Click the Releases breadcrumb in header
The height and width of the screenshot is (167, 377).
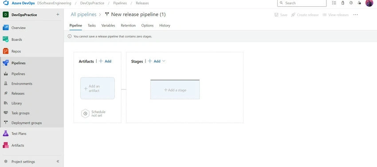coord(142,3)
